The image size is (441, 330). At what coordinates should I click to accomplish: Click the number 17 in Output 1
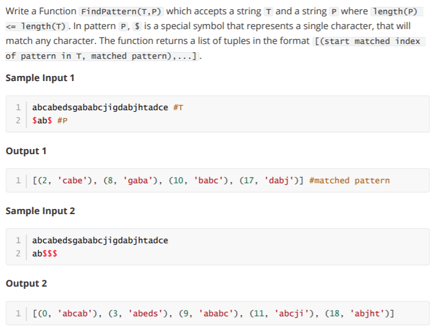[x=248, y=180]
